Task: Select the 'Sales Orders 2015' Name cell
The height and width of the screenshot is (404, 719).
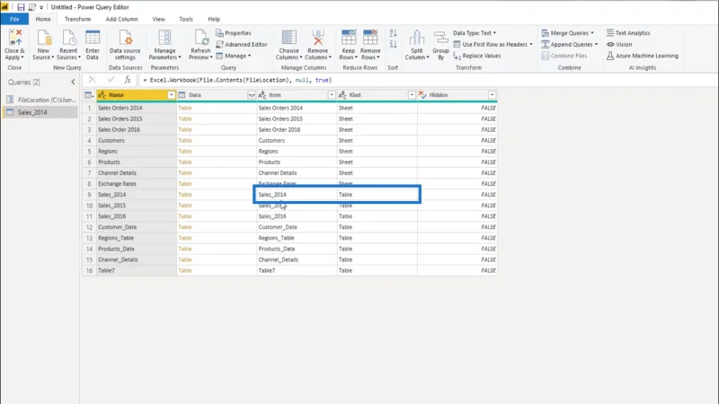Action: pos(137,119)
